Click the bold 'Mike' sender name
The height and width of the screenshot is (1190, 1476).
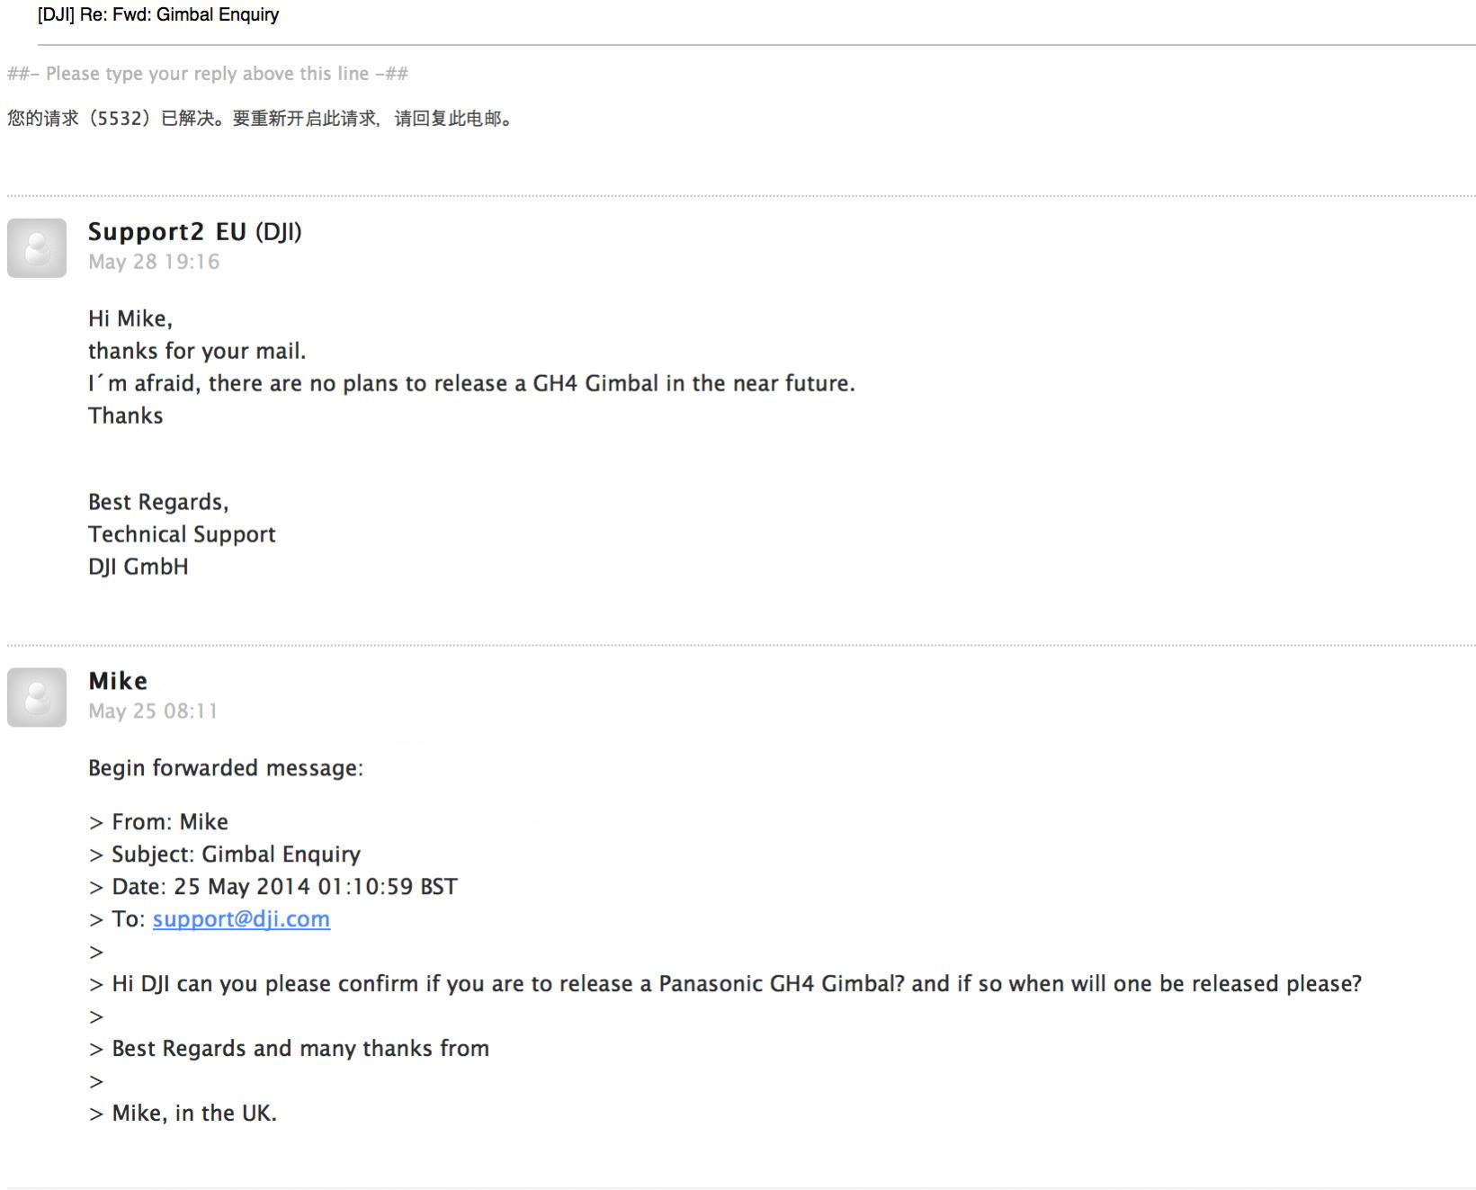[x=118, y=681]
